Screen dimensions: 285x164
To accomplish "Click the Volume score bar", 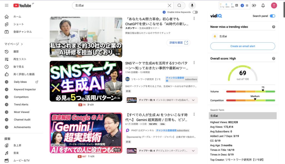I will click(x=250, y=91).
